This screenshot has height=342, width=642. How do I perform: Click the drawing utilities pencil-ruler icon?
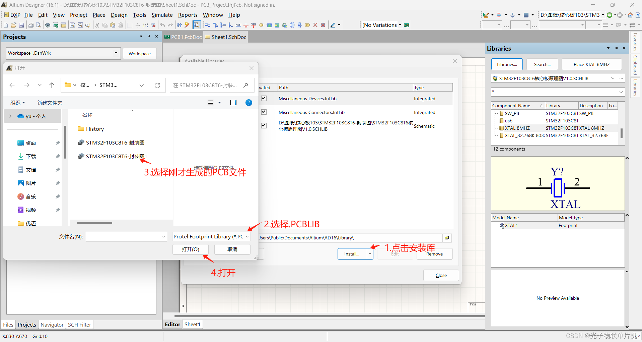click(486, 15)
